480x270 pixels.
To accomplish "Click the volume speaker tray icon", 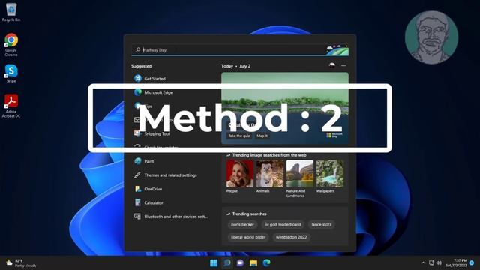I will [x=439, y=263].
